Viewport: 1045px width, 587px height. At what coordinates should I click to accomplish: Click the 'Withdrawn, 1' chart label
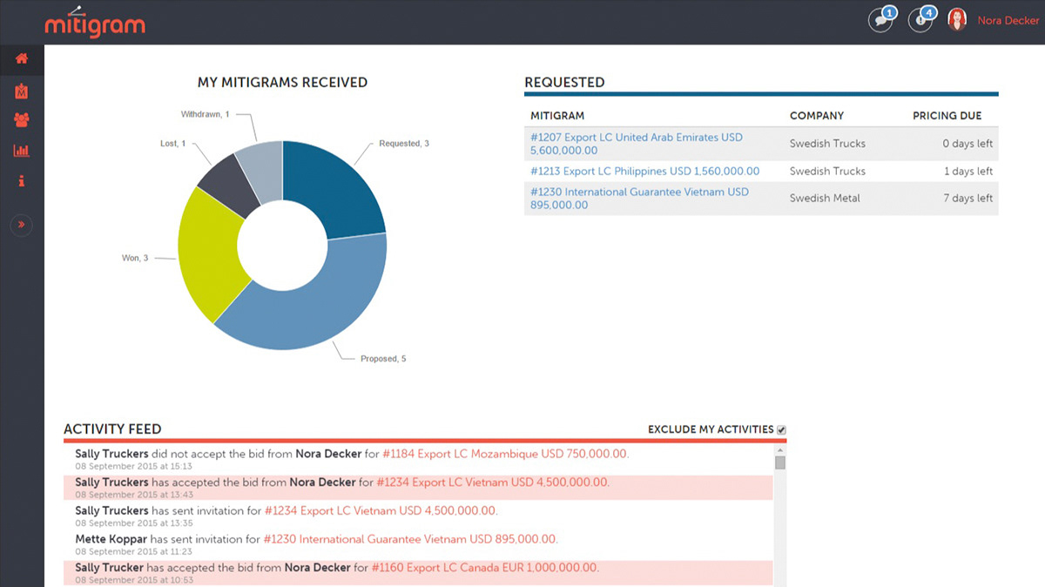(x=206, y=114)
